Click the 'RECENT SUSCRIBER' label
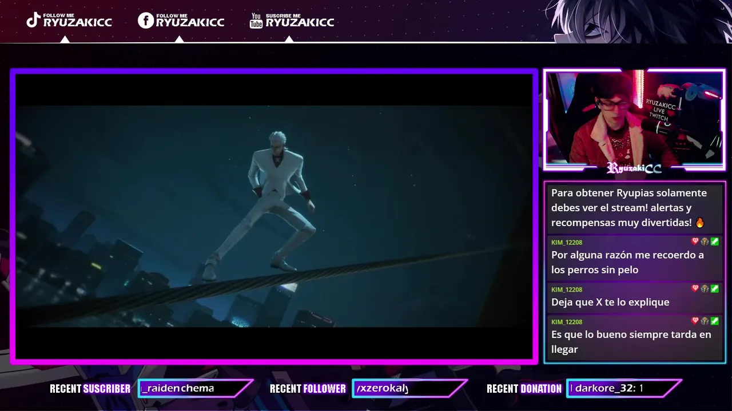The width and height of the screenshot is (732, 411). [90, 389]
